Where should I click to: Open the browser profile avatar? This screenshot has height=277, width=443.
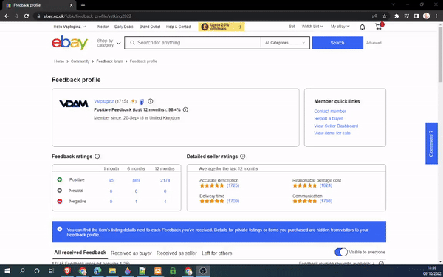pos(426,16)
